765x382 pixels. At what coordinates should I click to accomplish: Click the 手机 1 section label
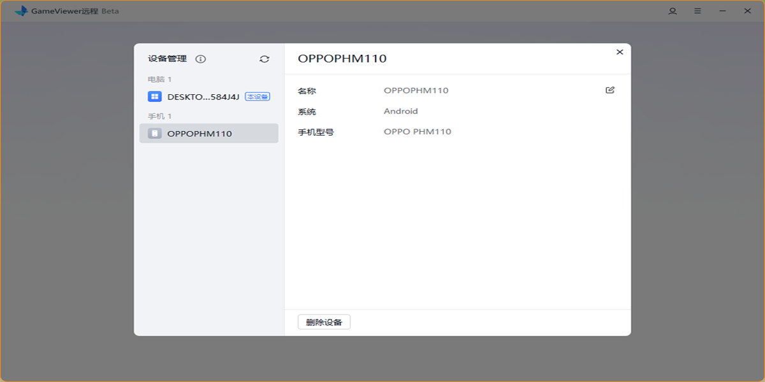(x=160, y=117)
